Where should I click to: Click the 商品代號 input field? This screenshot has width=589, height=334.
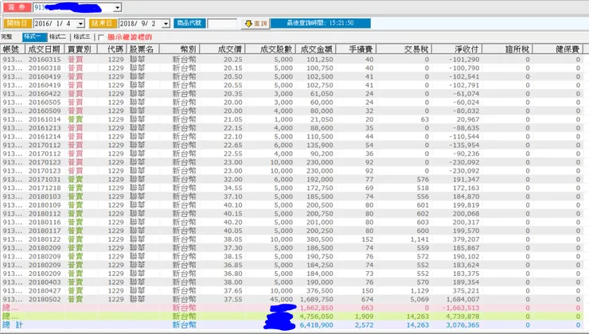222,23
